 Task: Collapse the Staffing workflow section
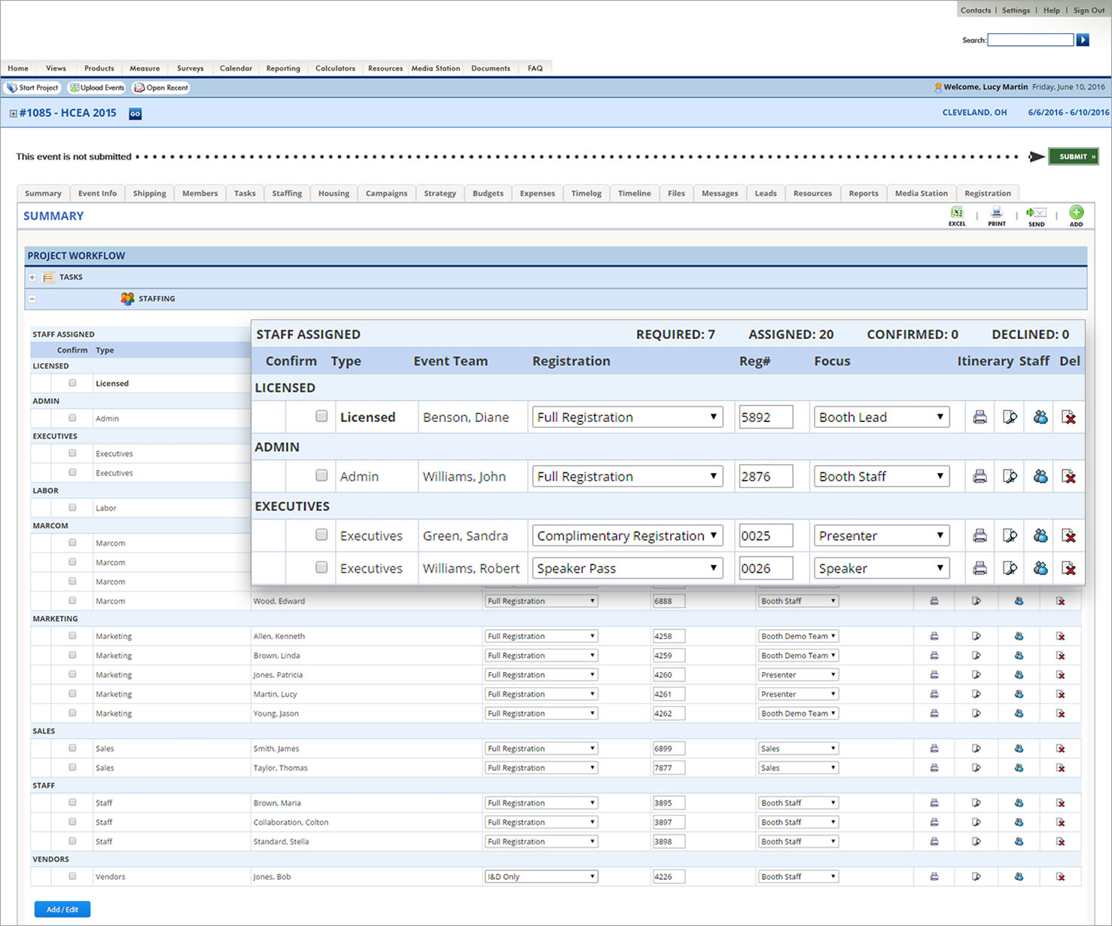pos(32,299)
